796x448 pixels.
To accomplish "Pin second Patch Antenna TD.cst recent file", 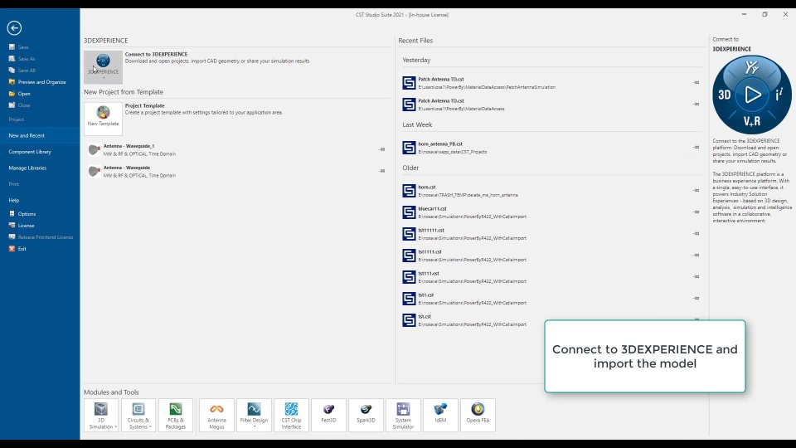I will [696, 105].
